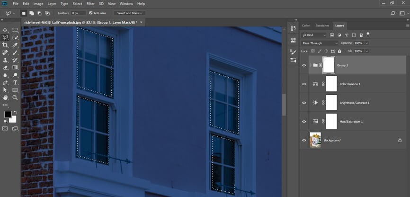This screenshot has height=197, width=410.
Task: Select the History Brush tool
Action: [15, 60]
